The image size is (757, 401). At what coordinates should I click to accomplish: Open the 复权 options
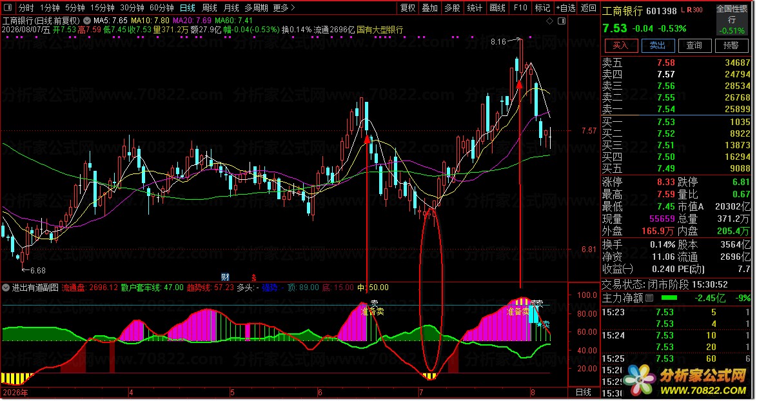pyautogui.click(x=408, y=8)
